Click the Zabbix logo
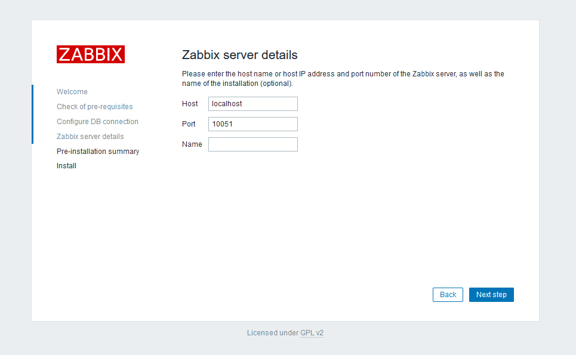Viewport: 576px width, 355px height. pos(90,54)
